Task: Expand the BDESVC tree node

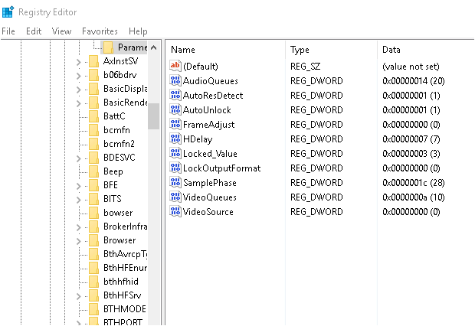Action: pyautogui.click(x=78, y=158)
